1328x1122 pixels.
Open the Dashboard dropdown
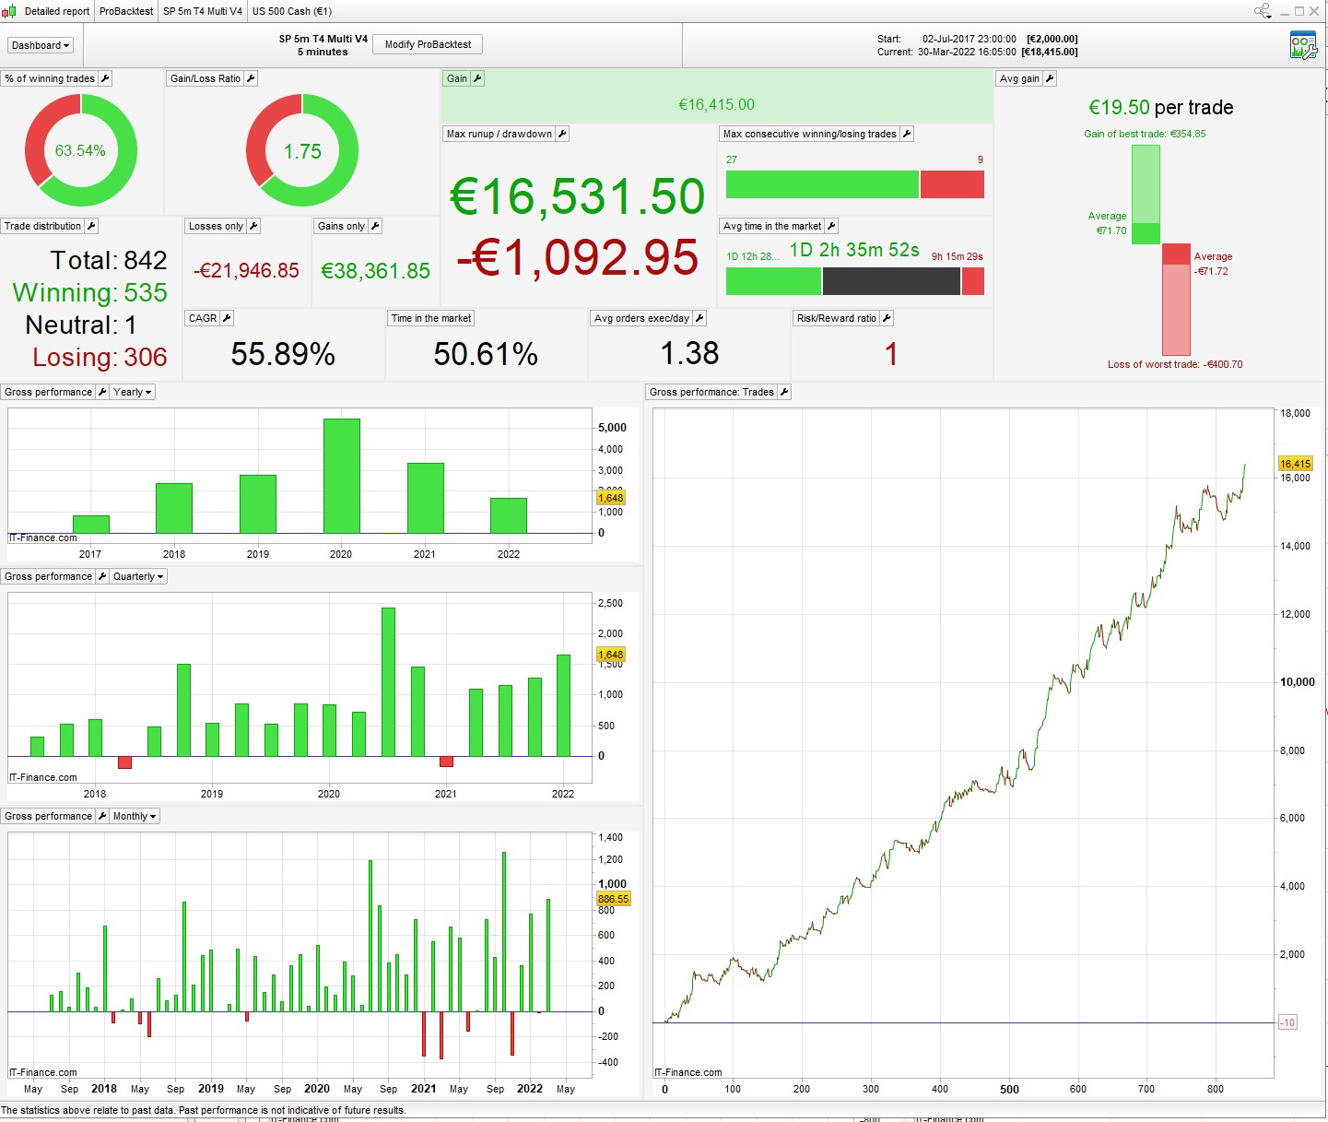click(41, 45)
